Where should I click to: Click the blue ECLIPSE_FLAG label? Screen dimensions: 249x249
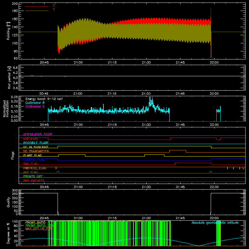pyautogui.click(x=34, y=160)
